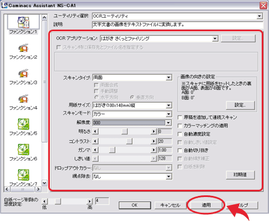Screen dimensions: 269x221
Task: Select the 垂直方向 radio button
Action: coord(132,97)
